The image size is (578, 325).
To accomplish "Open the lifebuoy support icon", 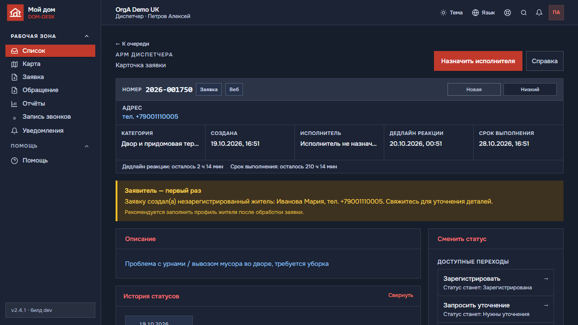I will pos(508,13).
